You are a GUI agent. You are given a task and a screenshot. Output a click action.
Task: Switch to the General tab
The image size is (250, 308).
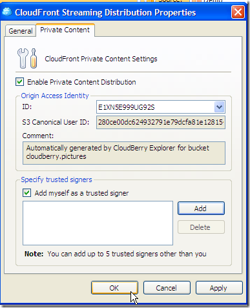21,31
